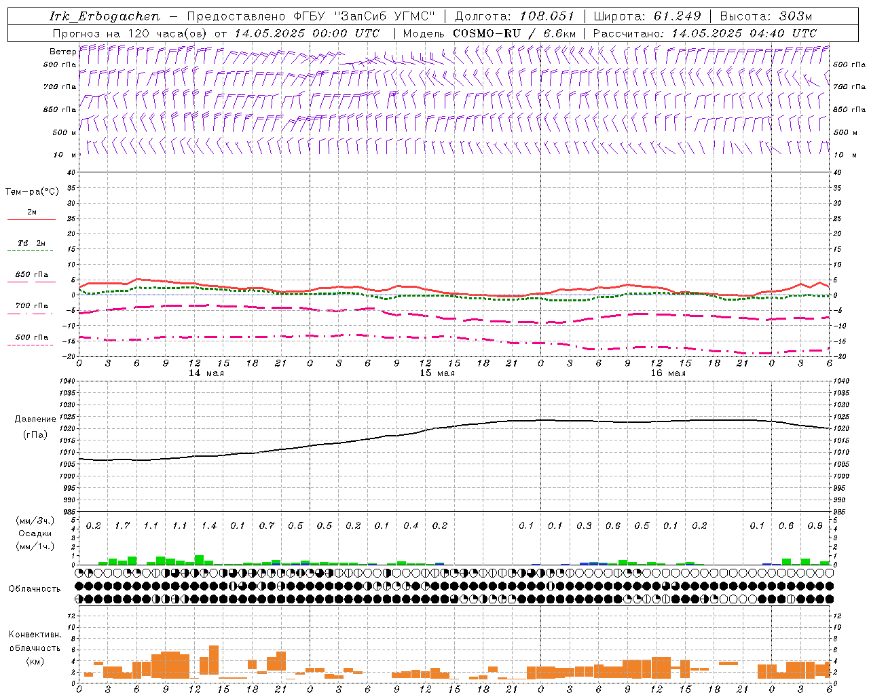Select the forecast start 14.05.2025 00:00 UTC
Viewport: 869px width, 695px height.
click(x=308, y=33)
